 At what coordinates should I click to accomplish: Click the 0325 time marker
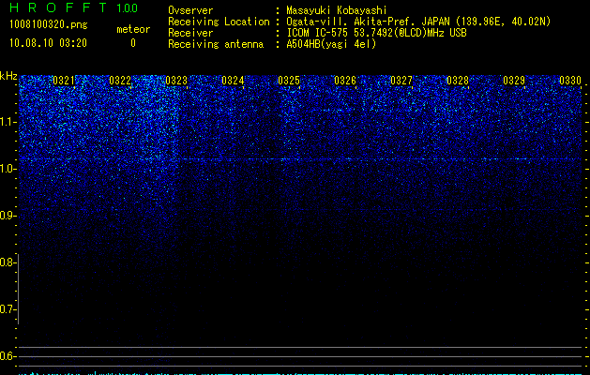(289, 81)
